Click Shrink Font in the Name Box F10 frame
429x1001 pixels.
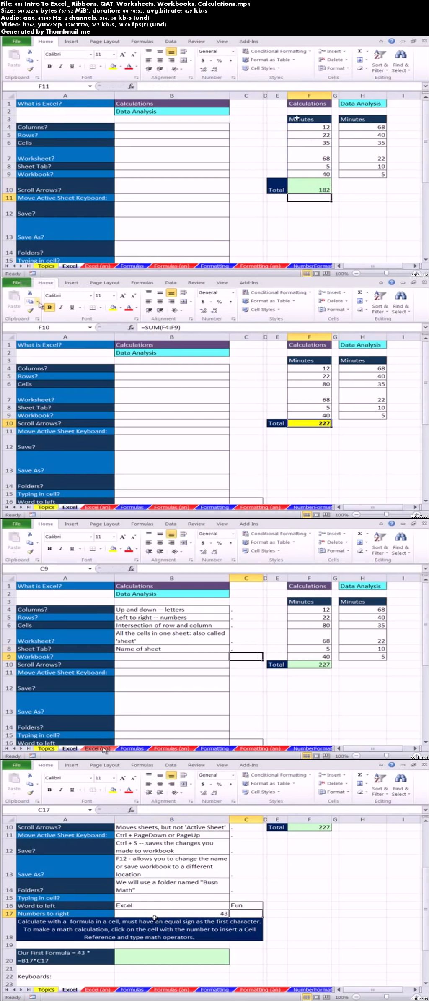click(133, 296)
